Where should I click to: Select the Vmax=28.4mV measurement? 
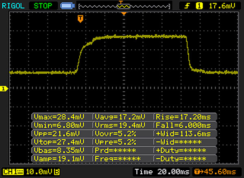point(62,117)
